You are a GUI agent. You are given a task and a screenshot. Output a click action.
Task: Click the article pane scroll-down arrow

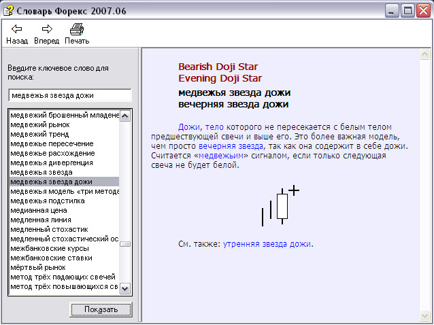[424, 315]
